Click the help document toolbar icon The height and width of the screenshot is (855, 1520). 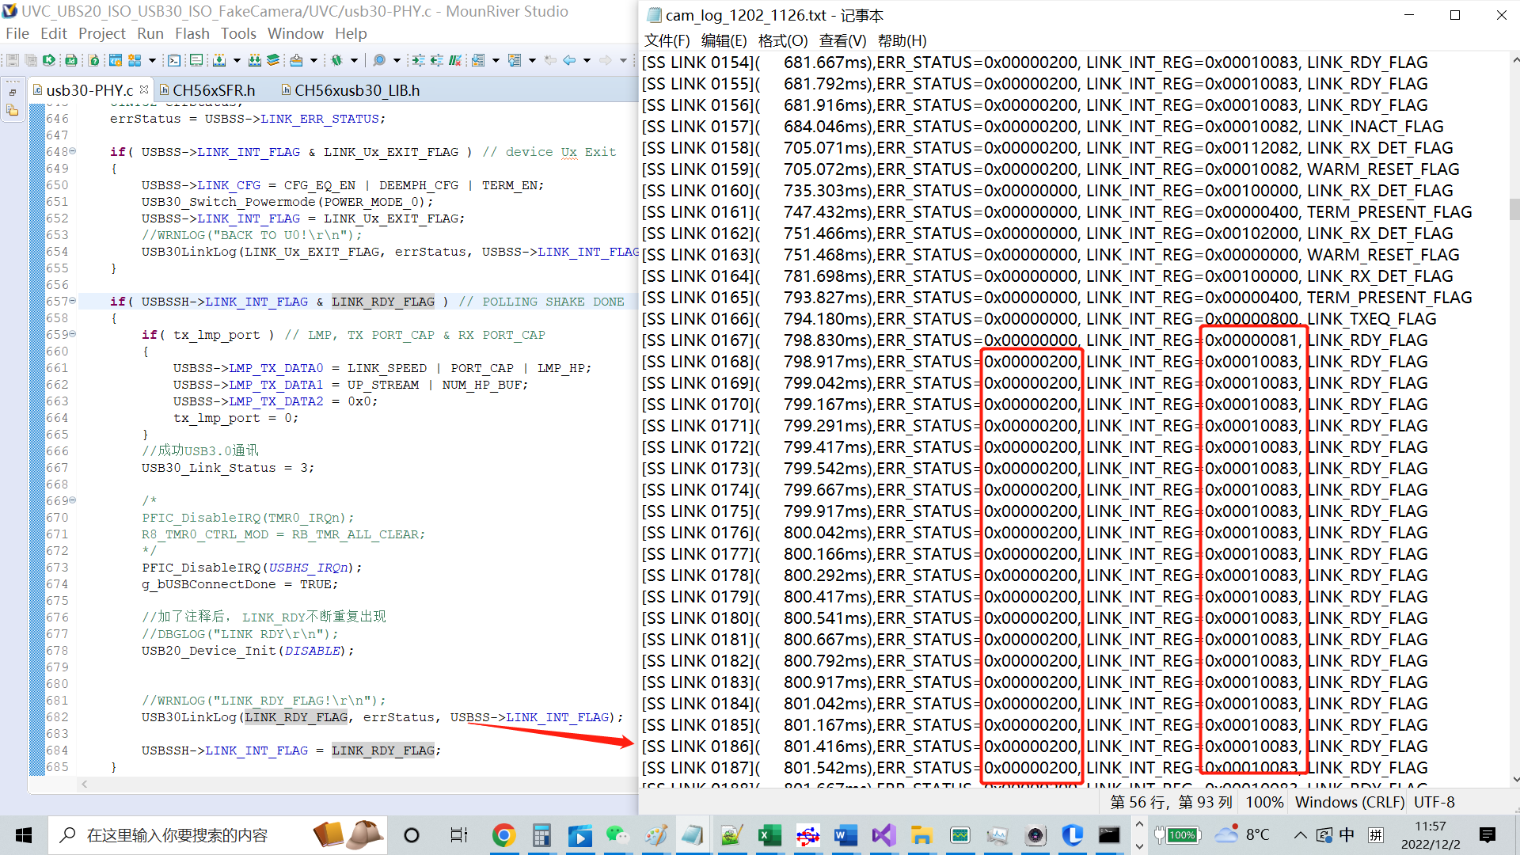click(x=93, y=60)
